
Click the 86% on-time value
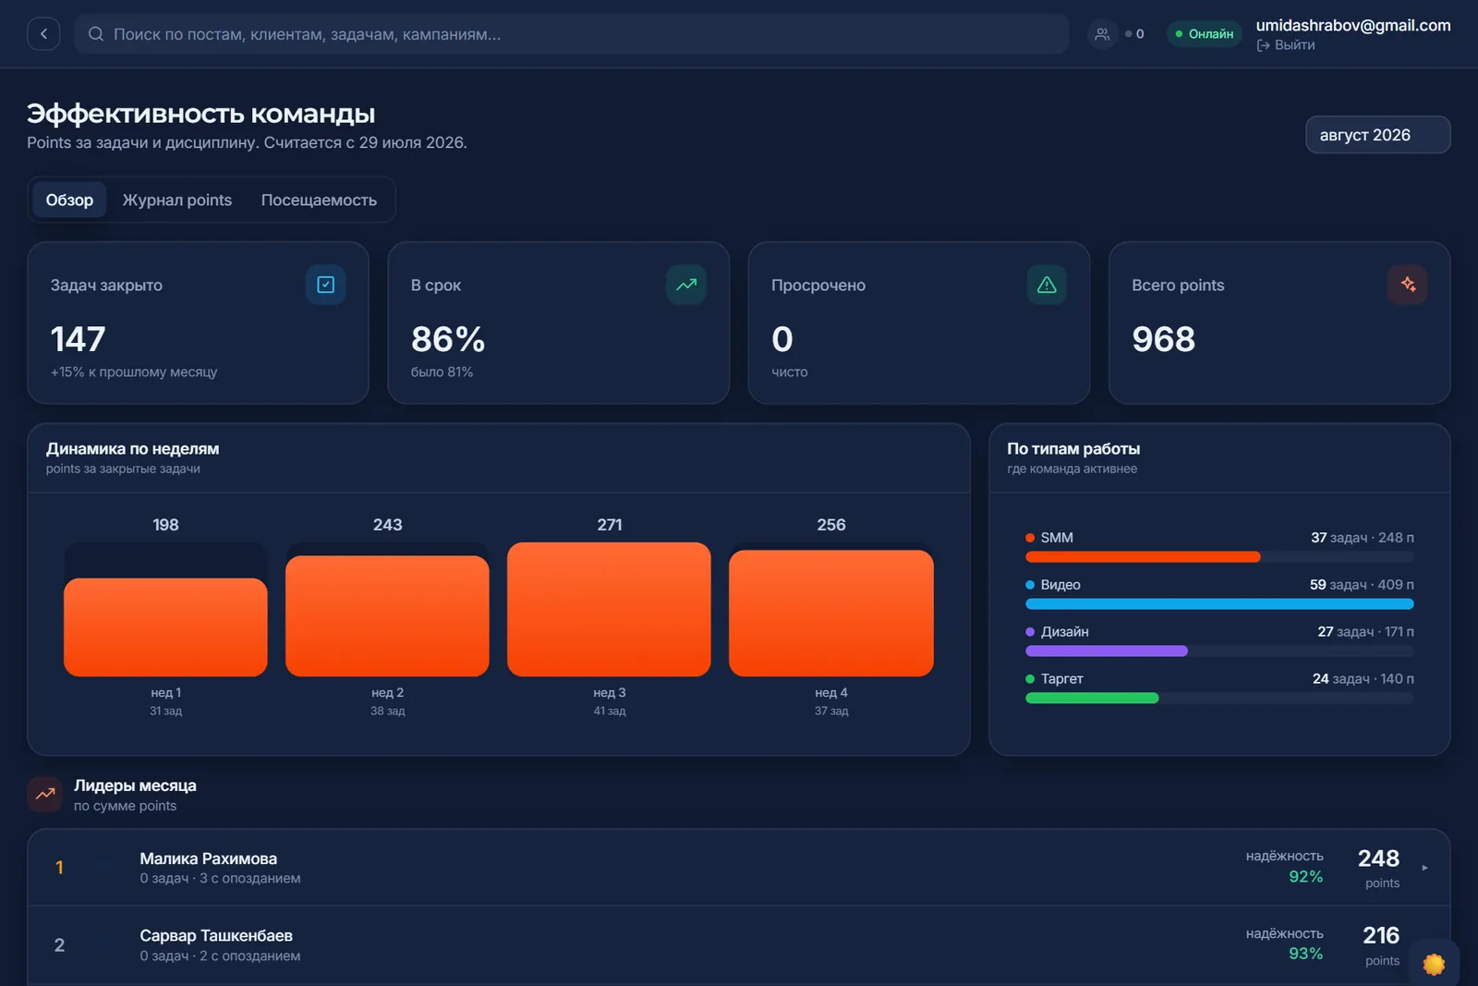(448, 339)
